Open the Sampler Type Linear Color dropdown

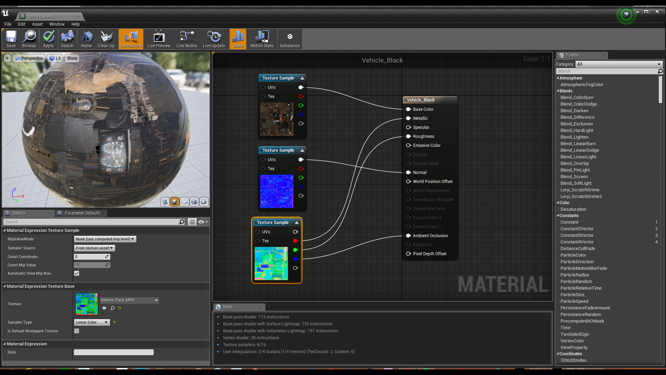point(92,322)
